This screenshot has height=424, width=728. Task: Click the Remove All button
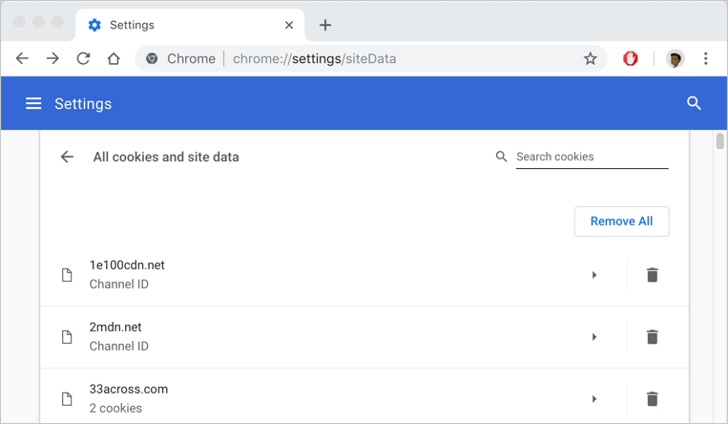tap(621, 222)
